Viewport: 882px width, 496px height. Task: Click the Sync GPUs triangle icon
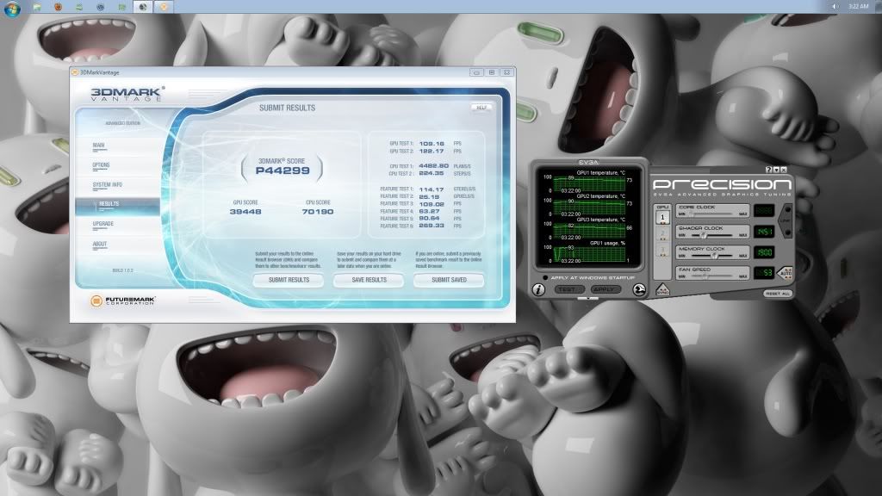click(x=663, y=290)
